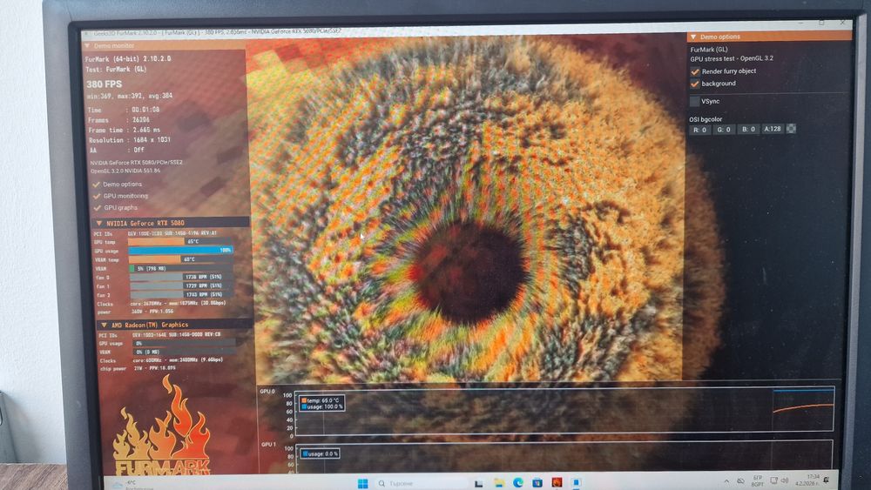Screen dimensions: 871x490
Task: Click GPU 0 temp 65.0 °C graph legend
Action: click(320, 400)
